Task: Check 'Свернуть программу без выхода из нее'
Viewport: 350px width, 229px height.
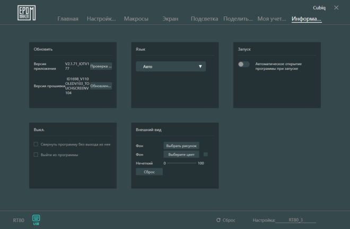Action: [36, 144]
